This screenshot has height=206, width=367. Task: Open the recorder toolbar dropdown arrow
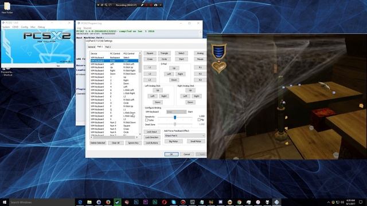tap(98, 5)
